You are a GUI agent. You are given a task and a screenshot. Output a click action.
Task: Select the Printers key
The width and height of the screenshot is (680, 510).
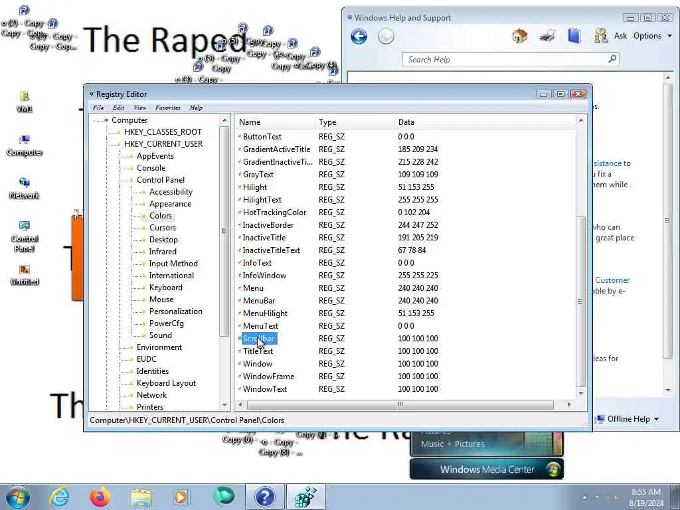click(149, 407)
